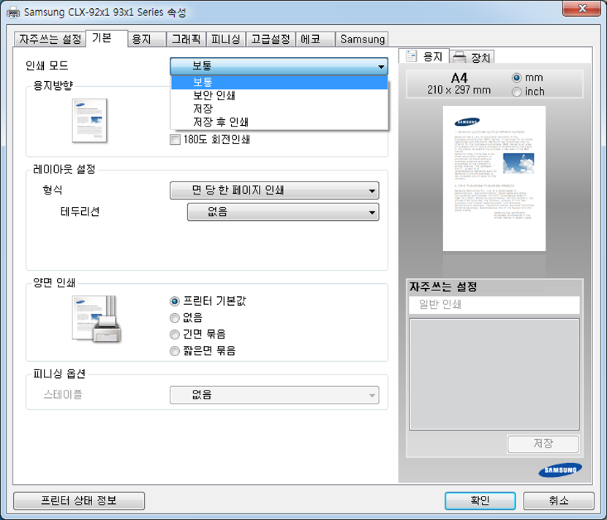Click the portrait orientation page icon
This screenshot has height=520, width=607.
click(89, 121)
